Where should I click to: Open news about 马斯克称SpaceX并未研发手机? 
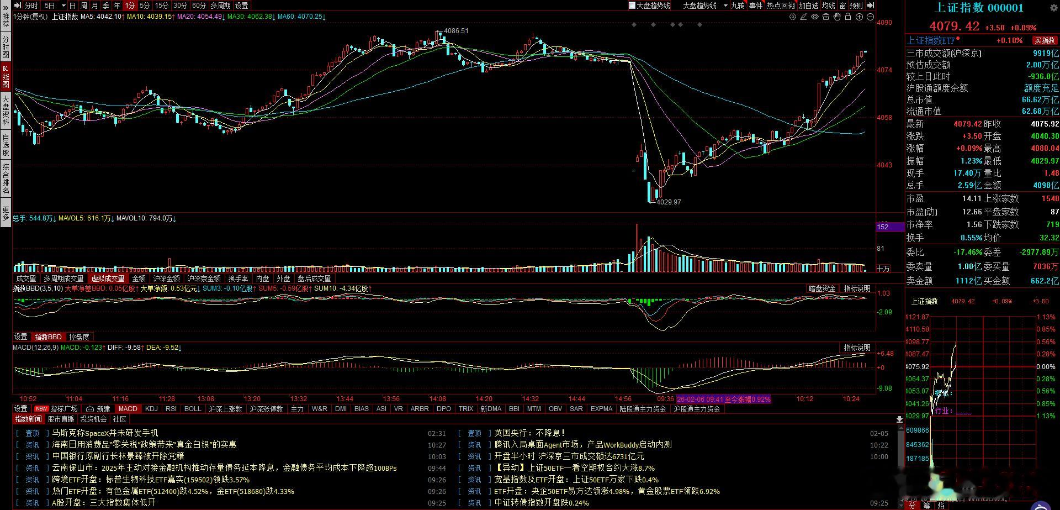click(105, 433)
